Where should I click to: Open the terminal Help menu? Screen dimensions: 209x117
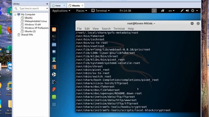point(131,29)
